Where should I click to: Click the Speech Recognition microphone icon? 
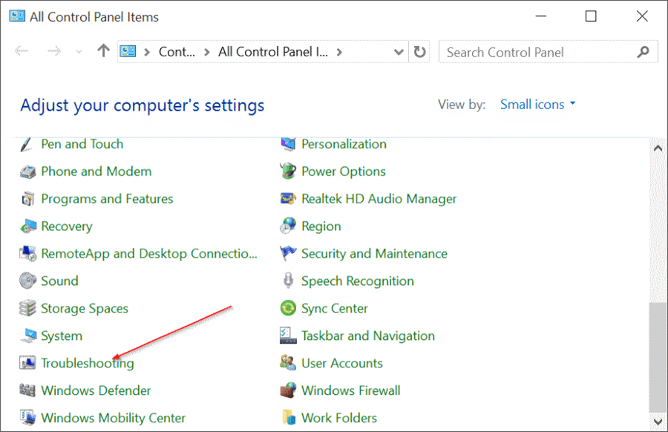(289, 281)
